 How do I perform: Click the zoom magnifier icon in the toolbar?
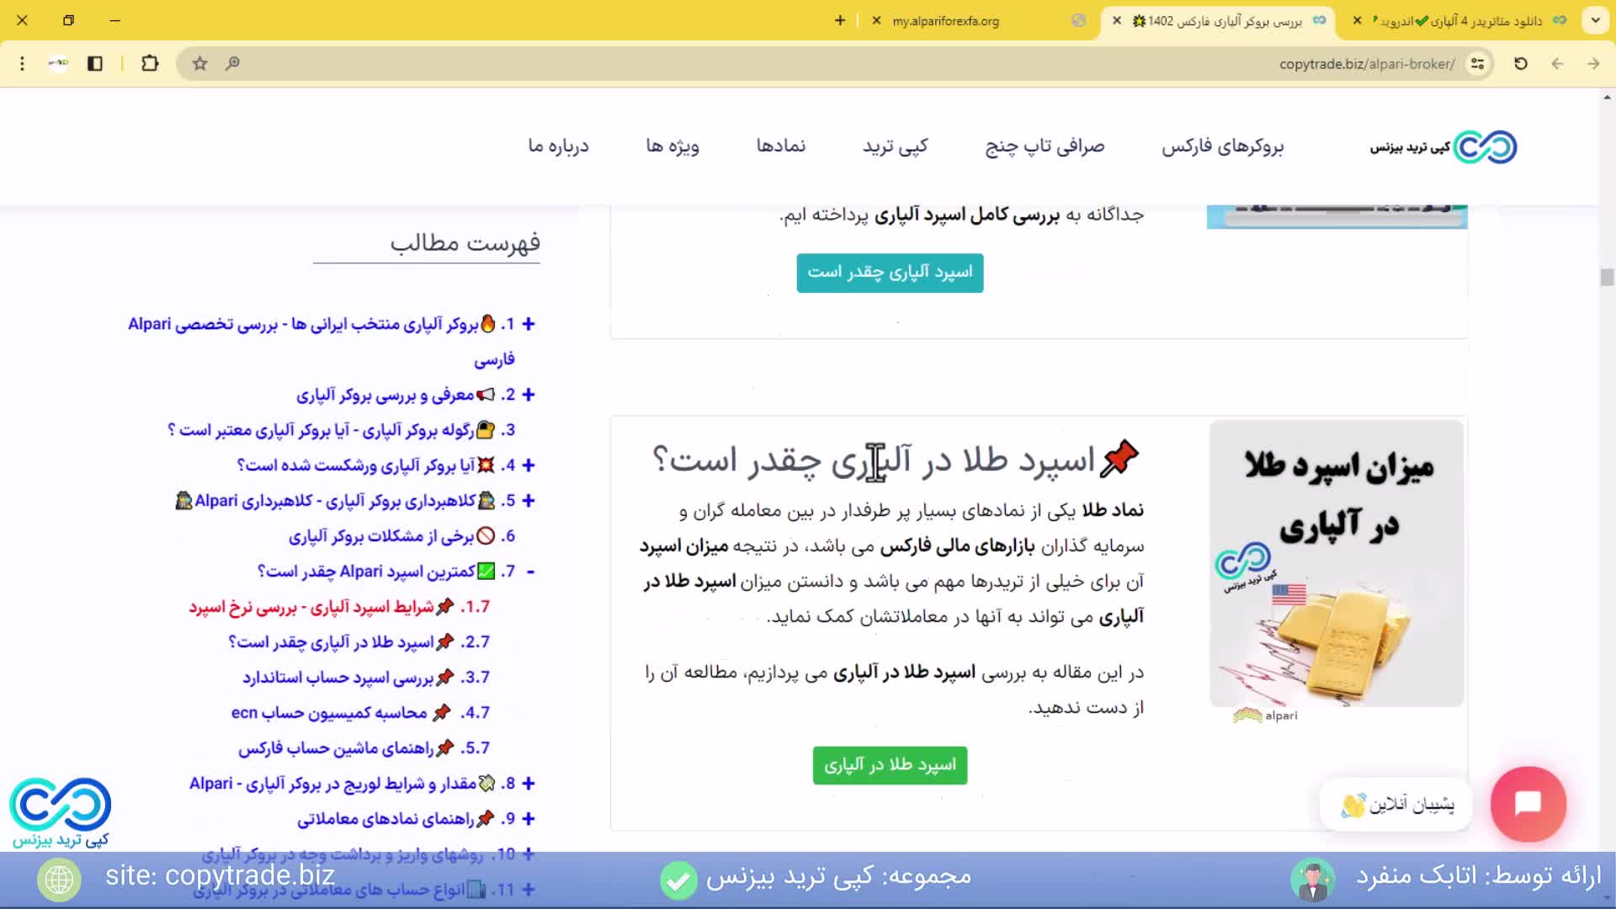point(233,63)
